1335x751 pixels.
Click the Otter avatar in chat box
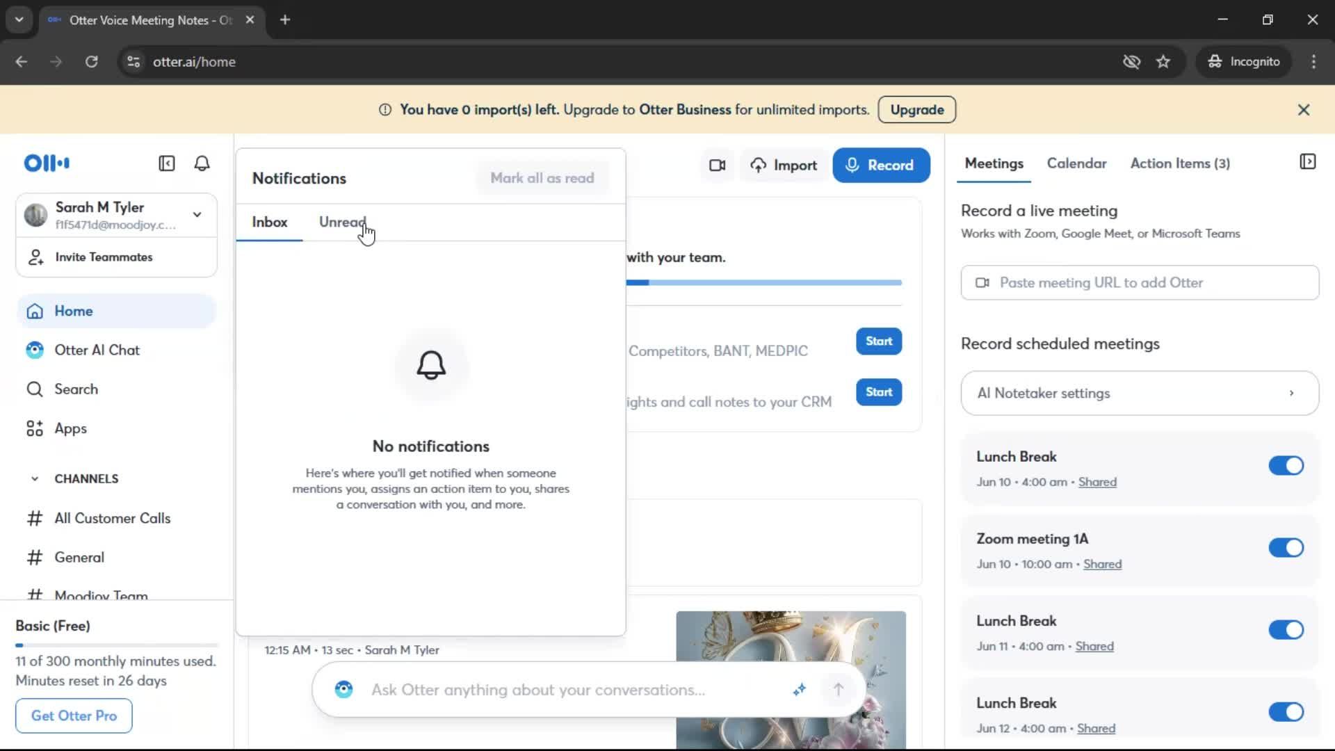coord(344,689)
